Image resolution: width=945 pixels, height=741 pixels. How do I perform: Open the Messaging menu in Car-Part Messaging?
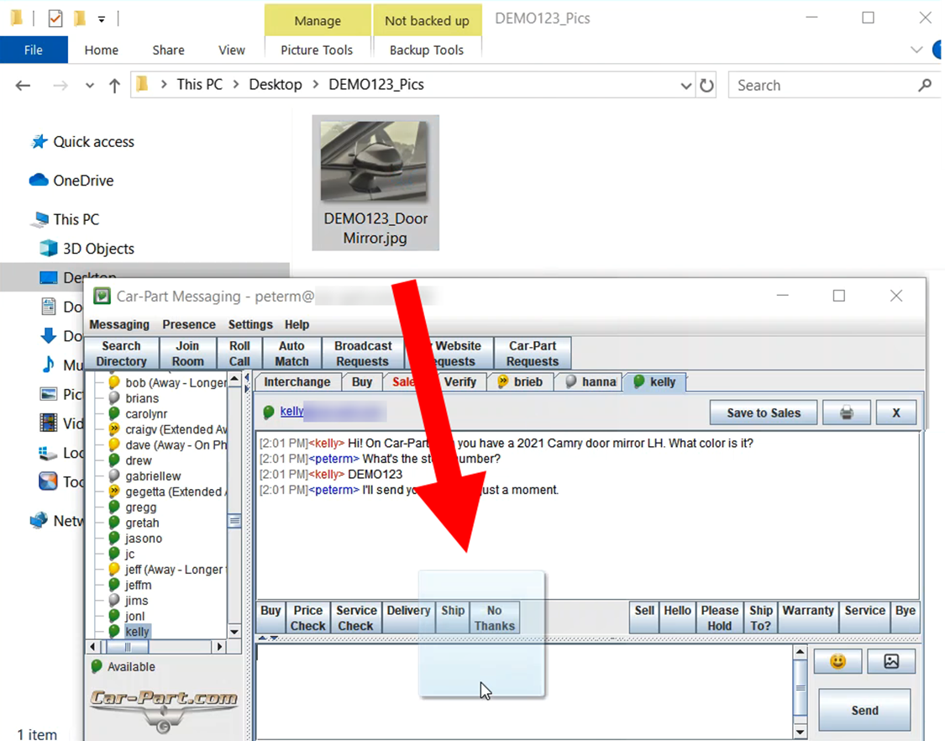[119, 324]
